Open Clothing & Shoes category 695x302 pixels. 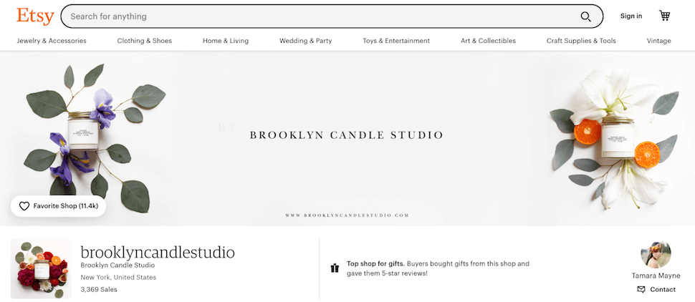click(145, 41)
